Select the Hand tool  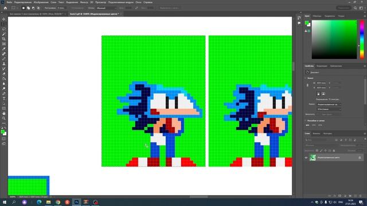coord(4,113)
